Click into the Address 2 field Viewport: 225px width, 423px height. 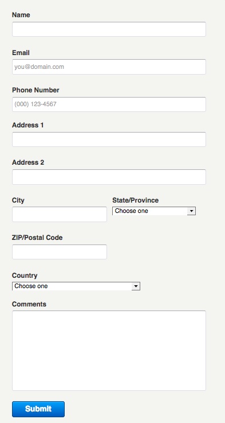pyautogui.click(x=109, y=177)
